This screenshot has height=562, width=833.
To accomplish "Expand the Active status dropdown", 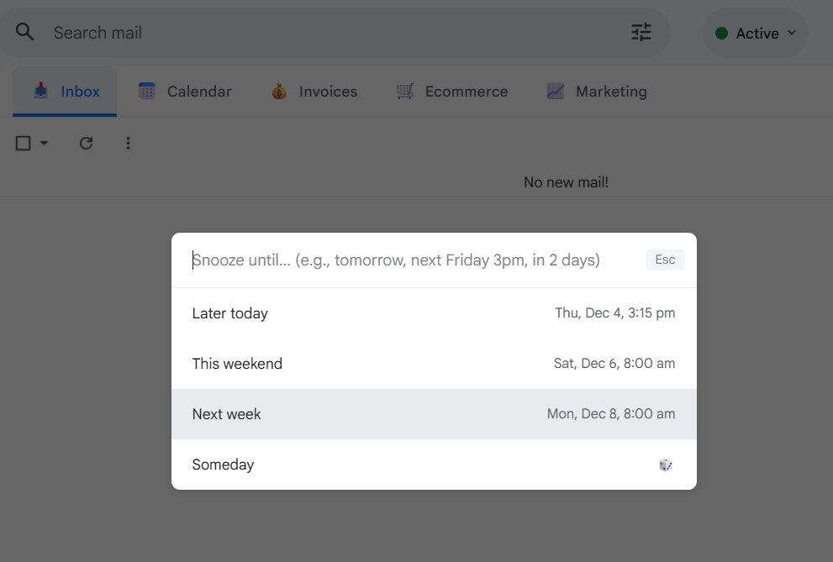I will (x=791, y=34).
